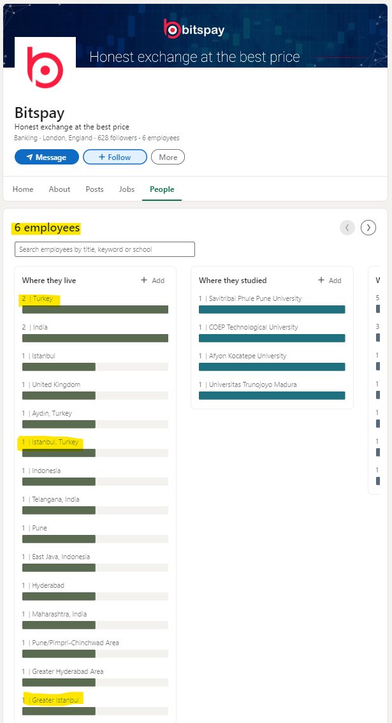Click the 6 employees header link
This screenshot has width=392, height=723.
[x=161, y=138]
